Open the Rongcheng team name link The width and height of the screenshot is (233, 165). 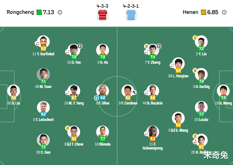click(20, 12)
